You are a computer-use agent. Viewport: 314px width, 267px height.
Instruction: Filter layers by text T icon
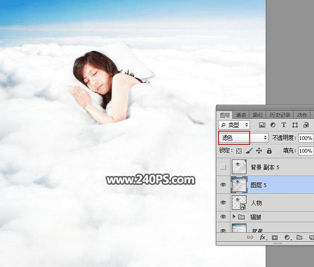click(x=283, y=125)
